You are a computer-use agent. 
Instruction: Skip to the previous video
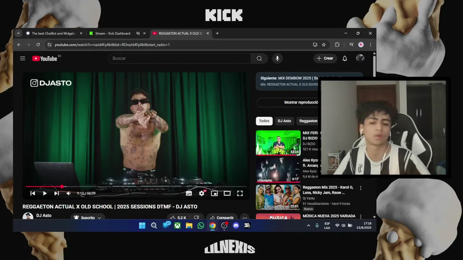33,193
